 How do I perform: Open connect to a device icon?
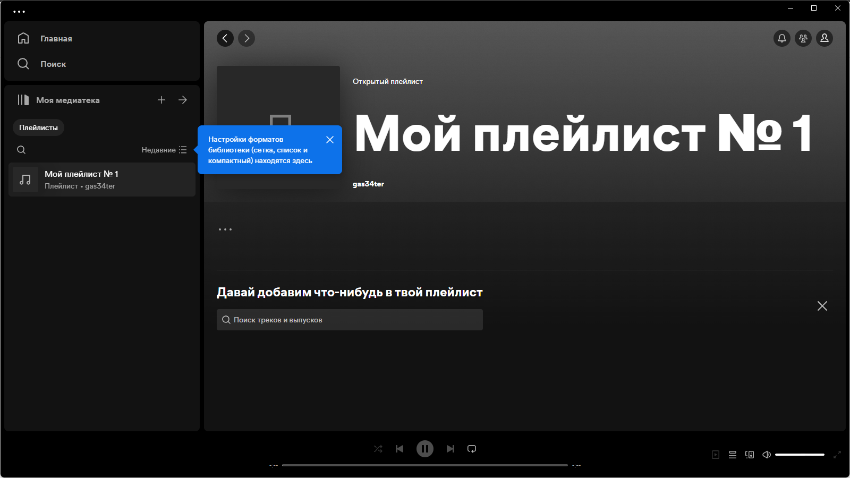coord(750,455)
